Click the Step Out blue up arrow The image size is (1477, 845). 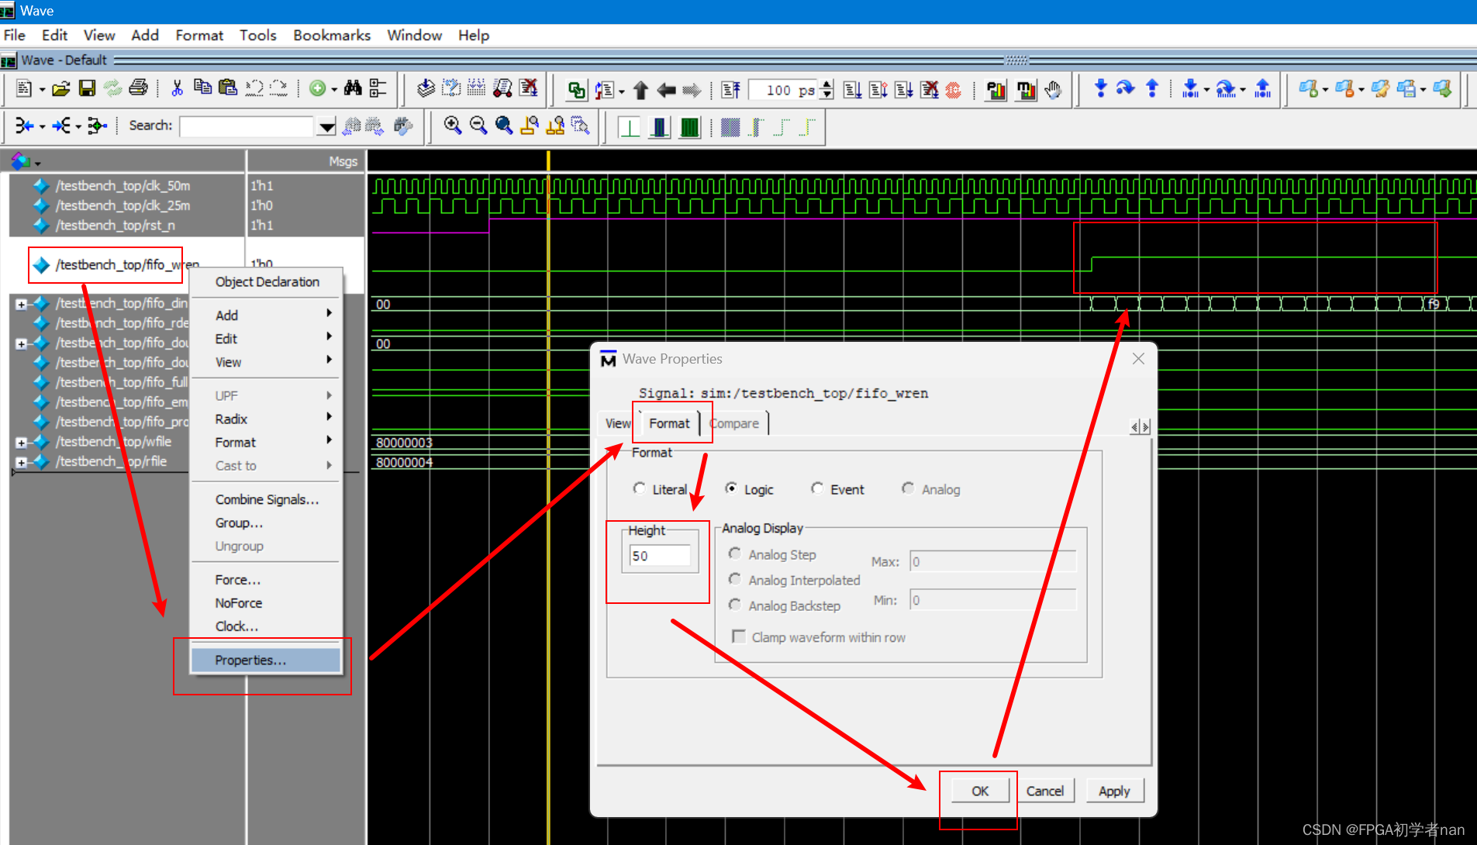[x=1152, y=88]
